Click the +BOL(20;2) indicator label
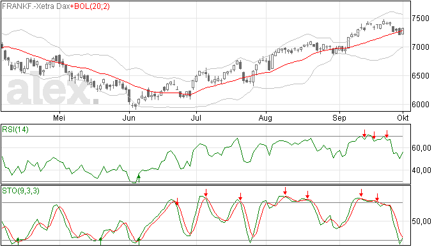Screen dimensions: 441x247 point(90,6)
